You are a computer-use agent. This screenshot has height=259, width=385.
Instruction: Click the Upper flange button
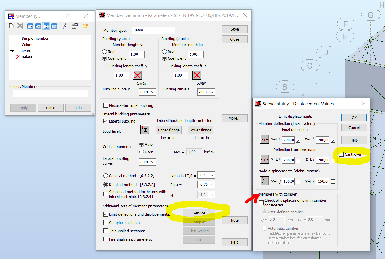pyautogui.click(x=169, y=130)
